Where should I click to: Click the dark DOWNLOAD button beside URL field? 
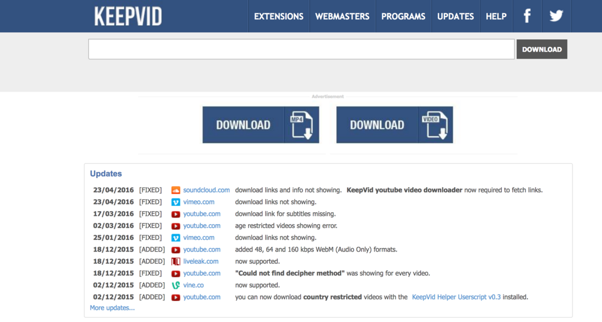(x=541, y=49)
